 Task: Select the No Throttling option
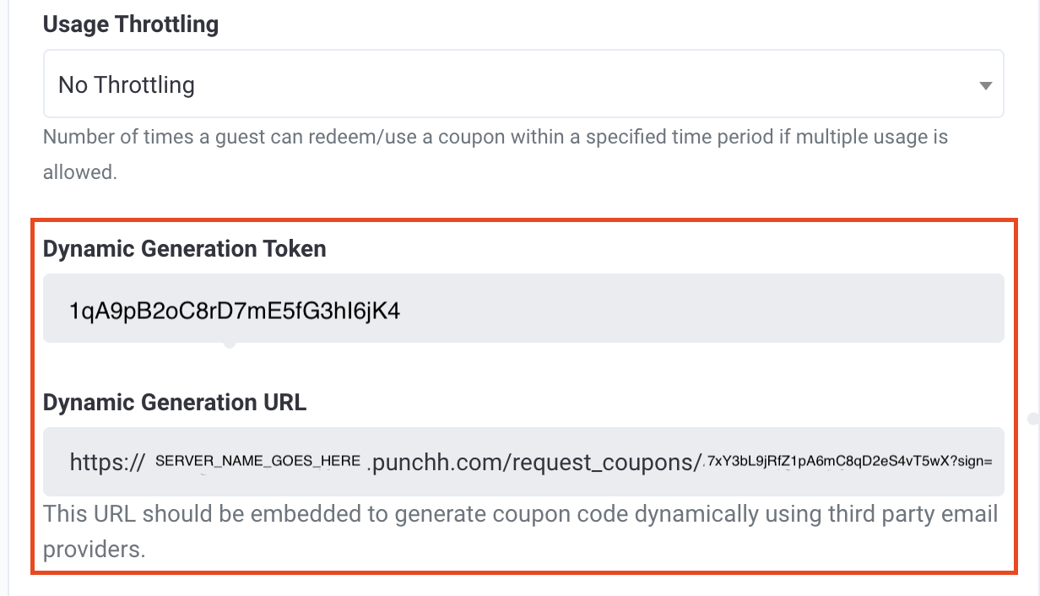(126, 84)
